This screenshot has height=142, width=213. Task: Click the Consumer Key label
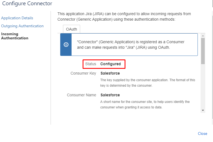[x=83, y=73]
